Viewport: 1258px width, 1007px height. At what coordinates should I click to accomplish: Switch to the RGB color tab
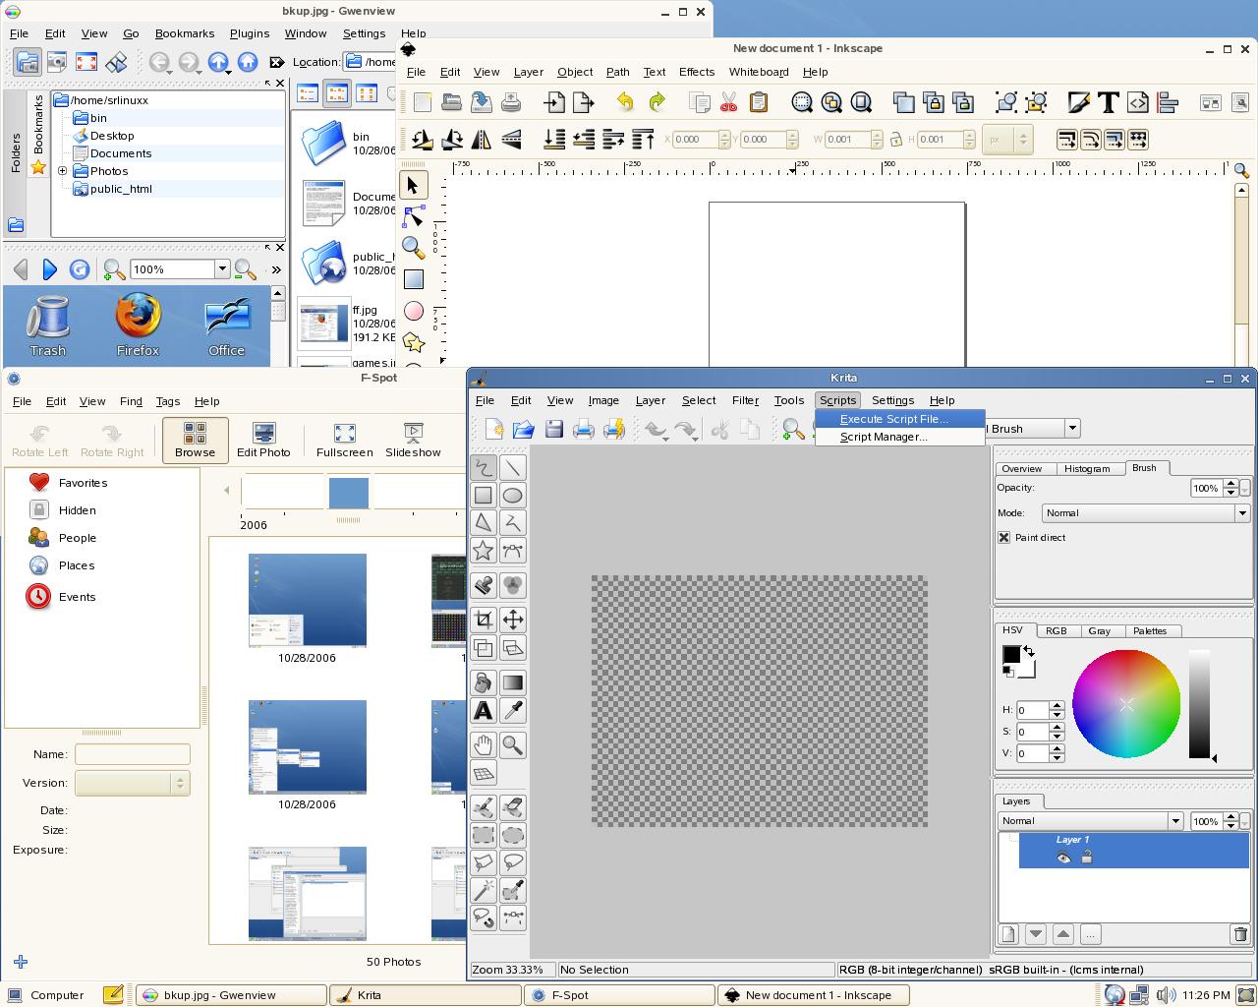[1057, 630]
